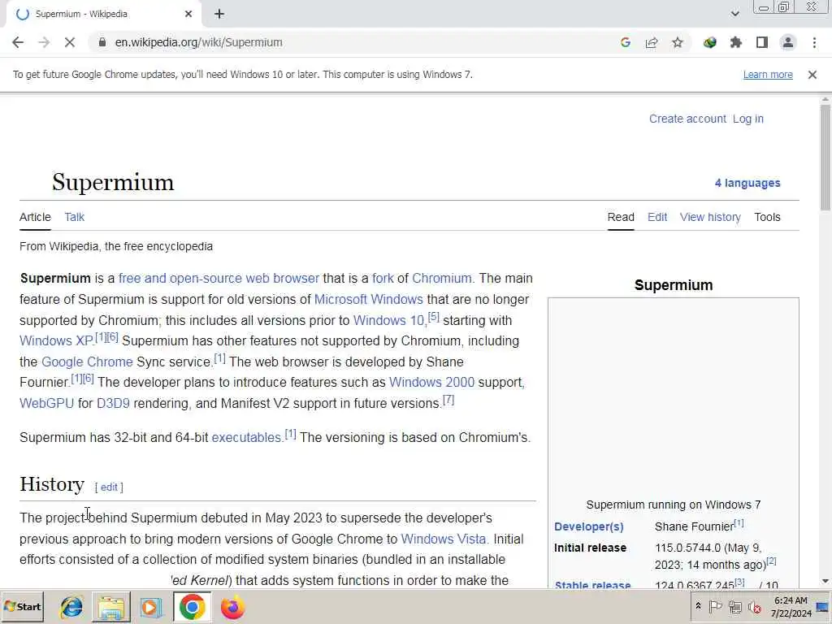
Task: Open Chrome's three-dot menu
Action: (814, 42)
